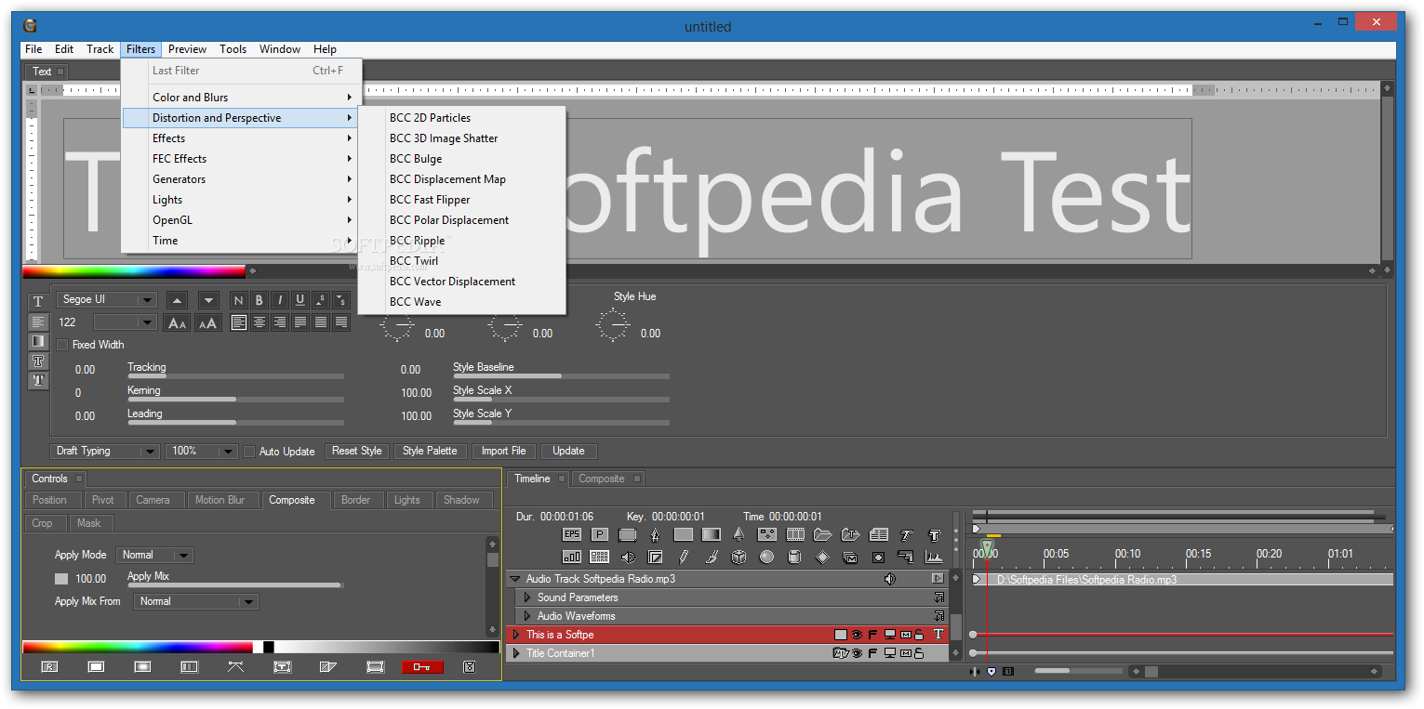Collapse the Audio Track Softpedia Radio.mp3
The height and width of the screenshot is (709, 1424).
click(514, 579)
